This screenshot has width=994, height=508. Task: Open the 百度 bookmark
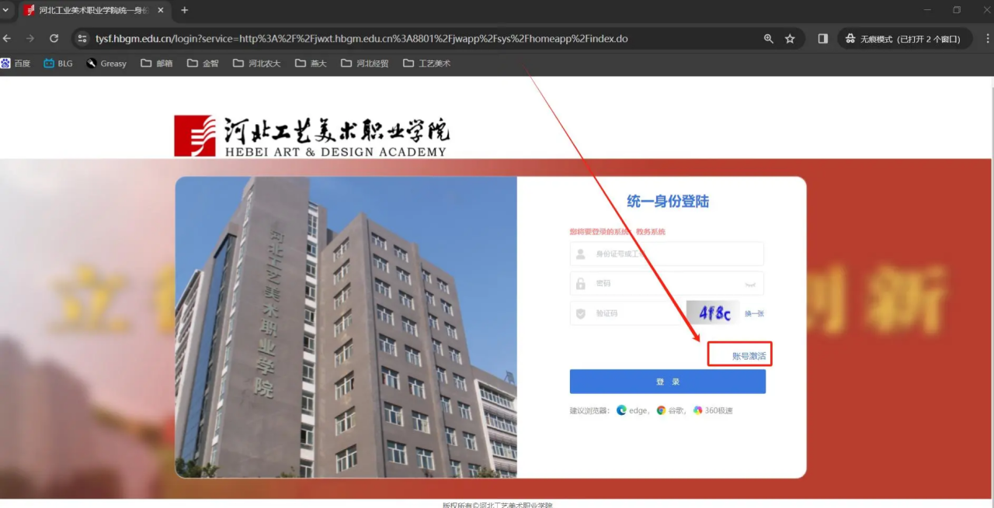16,64
